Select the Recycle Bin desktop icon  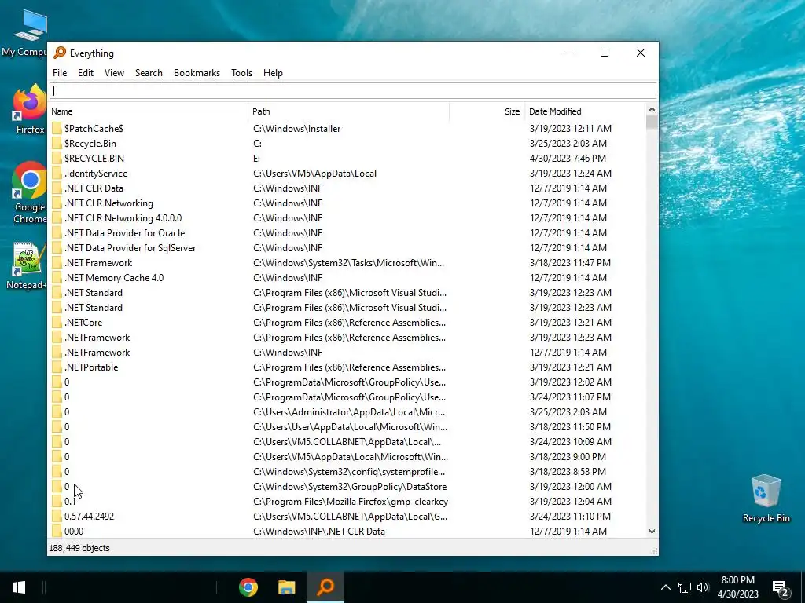tap(766, 499)
